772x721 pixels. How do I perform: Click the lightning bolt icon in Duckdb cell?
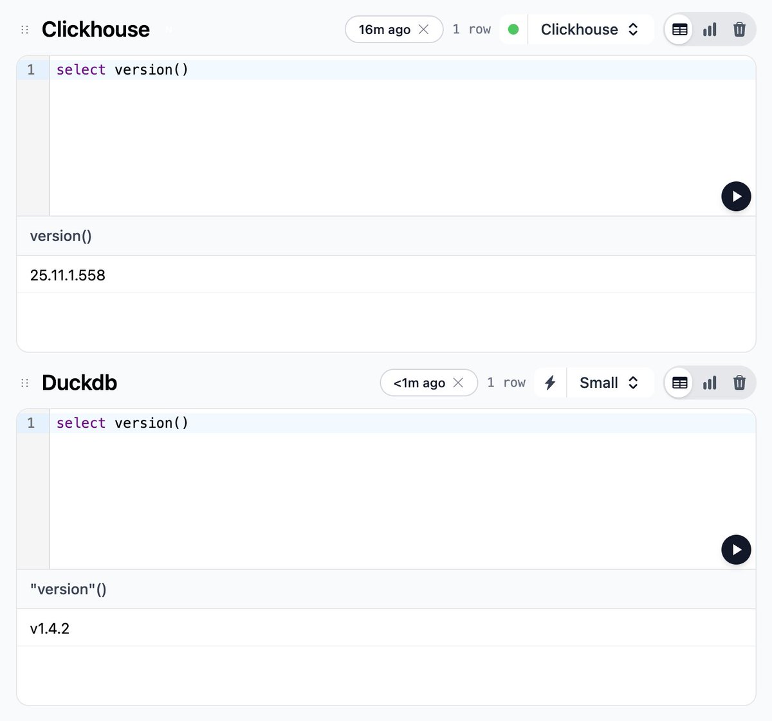click(550, 383)
